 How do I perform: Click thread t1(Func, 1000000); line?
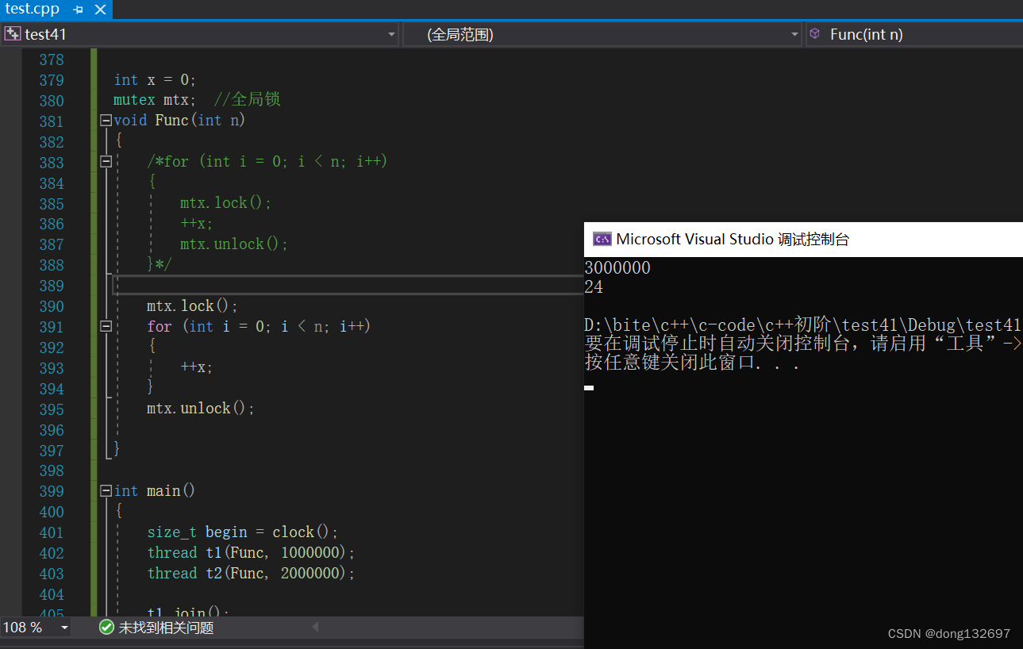(x=252, y=553)
